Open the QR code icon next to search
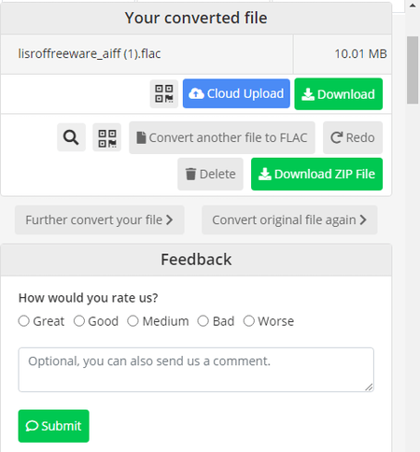 click(107, 137)
